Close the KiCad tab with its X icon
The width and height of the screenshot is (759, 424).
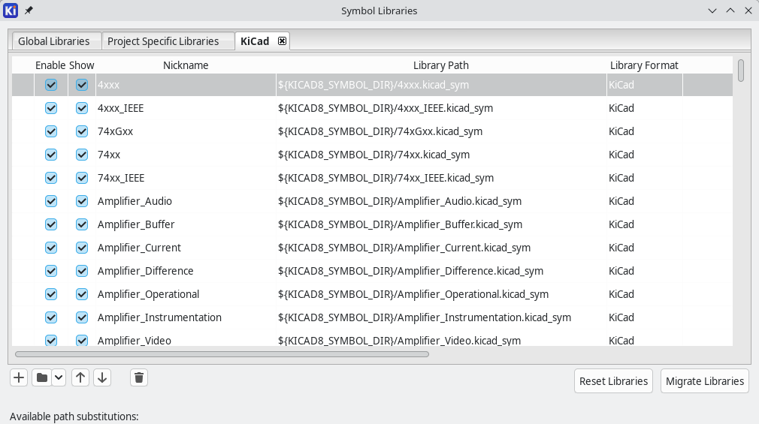[x=282, y=41]
